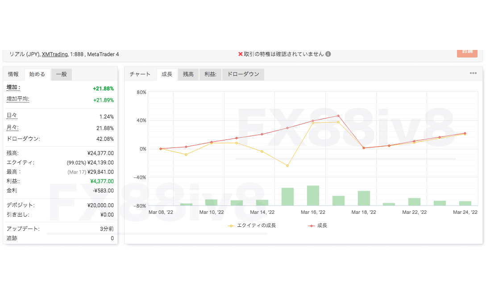Click the -¥583.00 interest value
Image resolution: width=486 pixels, height=299 pixels.
104,191
